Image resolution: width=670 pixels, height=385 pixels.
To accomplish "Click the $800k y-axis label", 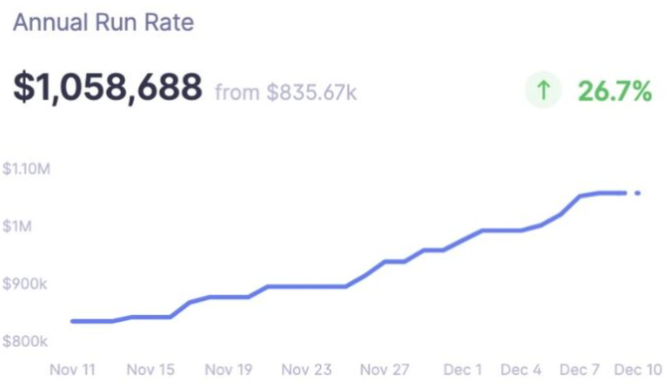I will [25, 341].
